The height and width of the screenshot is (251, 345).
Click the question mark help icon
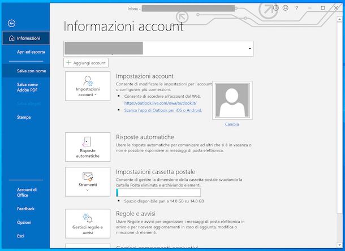click(x=296, y=8)
